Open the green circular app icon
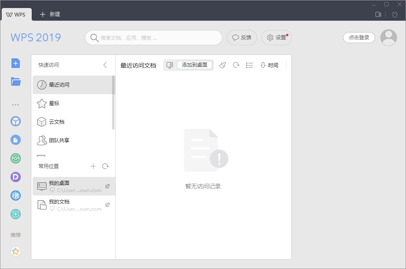 (16, 158)
